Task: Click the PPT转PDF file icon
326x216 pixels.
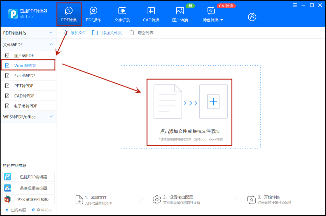Action: (x=7, y=86)
